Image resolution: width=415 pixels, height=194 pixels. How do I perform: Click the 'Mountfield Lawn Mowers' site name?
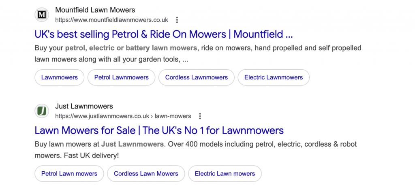click(x=95, y=10)
